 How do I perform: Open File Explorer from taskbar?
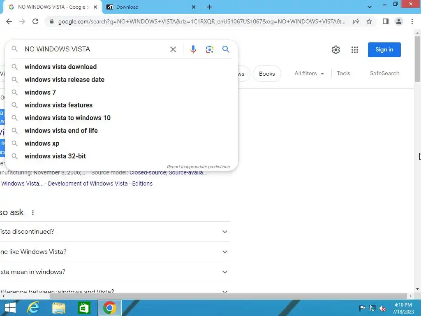58,308
